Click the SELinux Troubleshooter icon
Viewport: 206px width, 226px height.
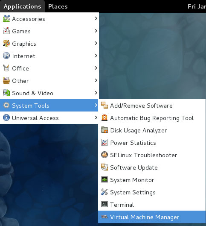coord(104,155)
